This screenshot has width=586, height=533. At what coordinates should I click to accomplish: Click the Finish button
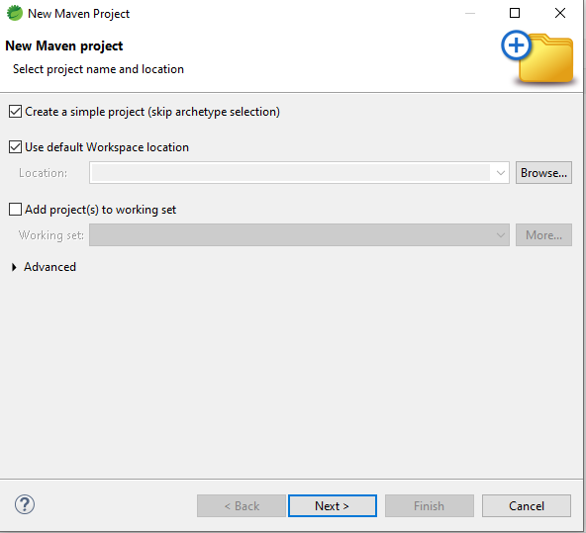tap(430, 505)
